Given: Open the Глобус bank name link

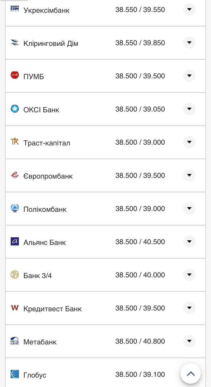Looking at the screenshot, I should tap(35, 375).
